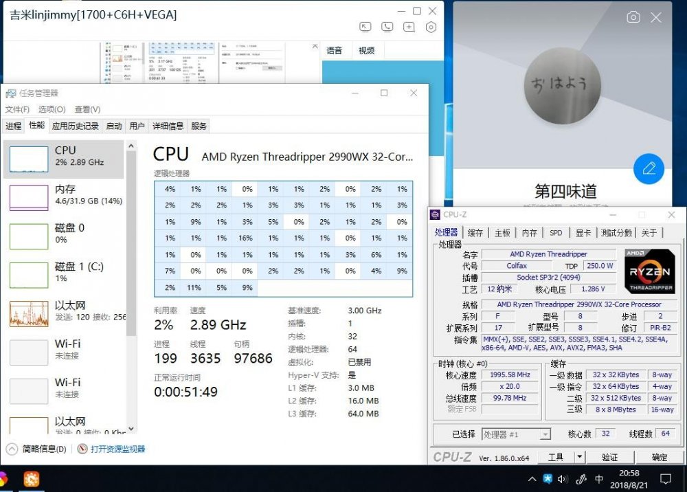This screenshot has width=687, height=492.
Task: Open the 启动 tab in Task Manager
Action: pyautogui.click(x=114, y=126)
